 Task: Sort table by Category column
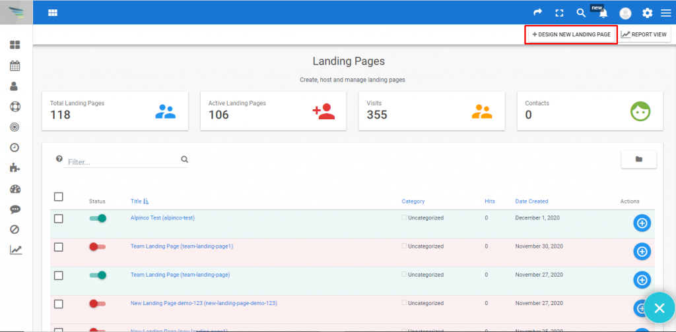click(413, 202)
